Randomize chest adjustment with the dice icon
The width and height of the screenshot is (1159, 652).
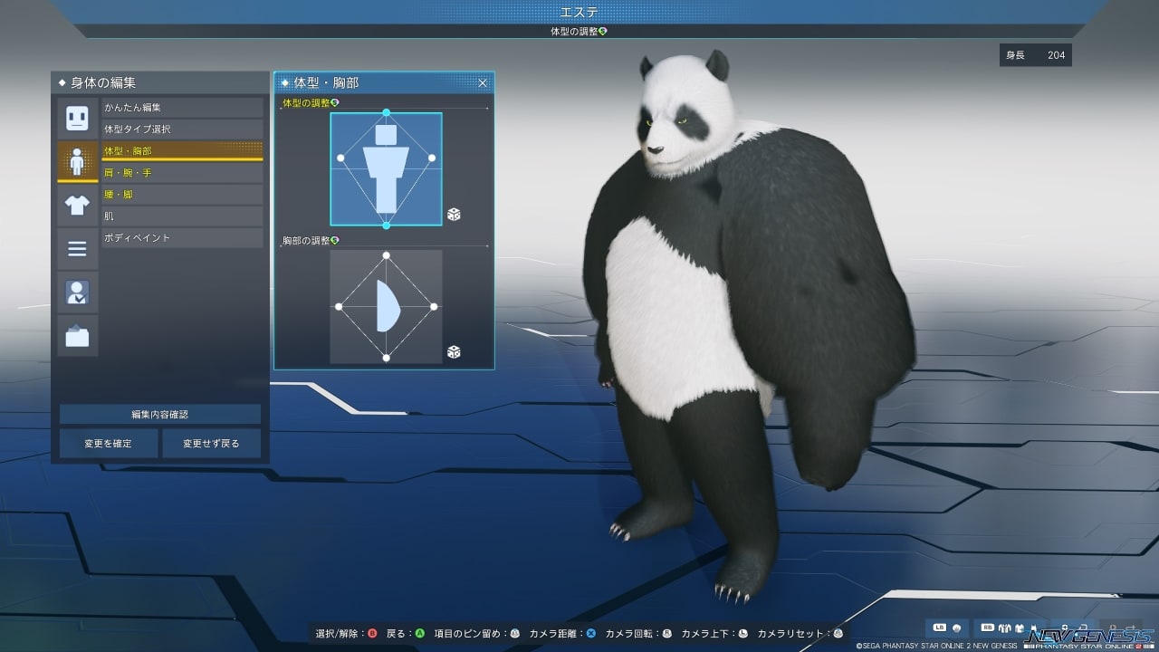point(454,351)
